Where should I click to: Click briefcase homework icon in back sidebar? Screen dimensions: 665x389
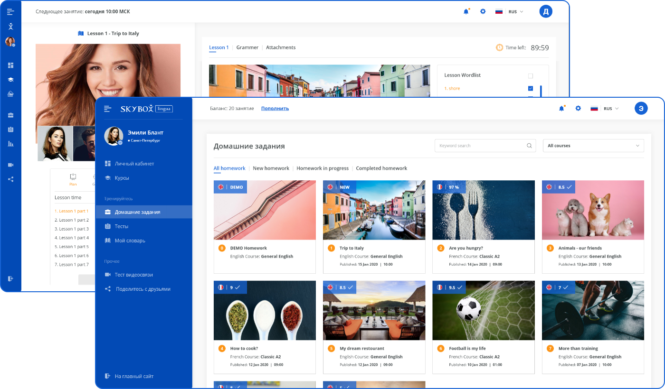pyautogui.click(x=10, y=115)
